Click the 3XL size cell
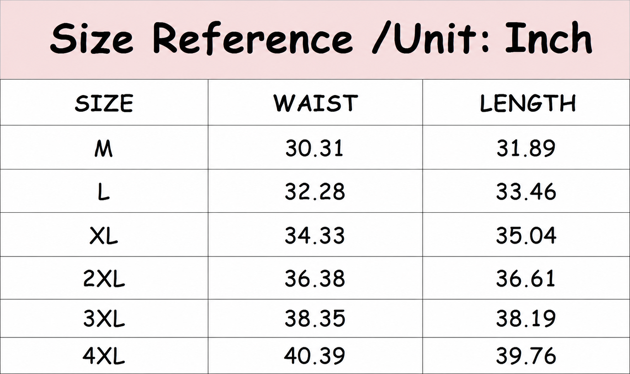 click(104, 319)
